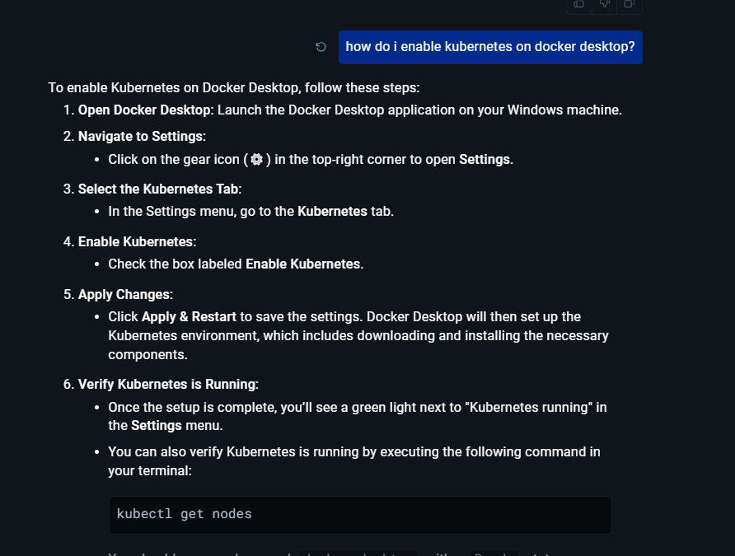This screenshot has height=556, width=735.
Task: Copy the response with the copy icon
Action: coord(629,4)
